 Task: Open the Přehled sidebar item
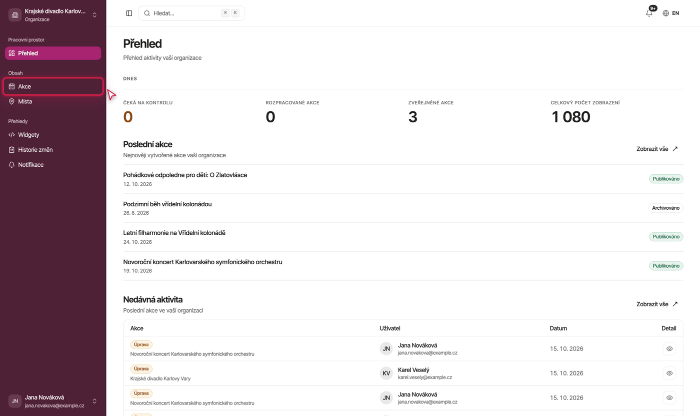[53, 53]
